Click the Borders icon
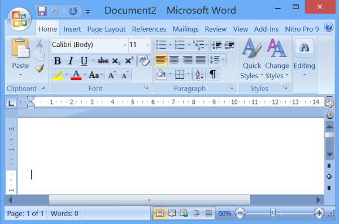Viewport: 339px width, 224px height. [x=180, y=74]
